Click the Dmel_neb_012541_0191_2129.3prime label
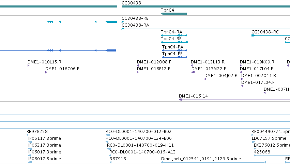The width and height of the screenshot is (290, 164). point(201,159)
